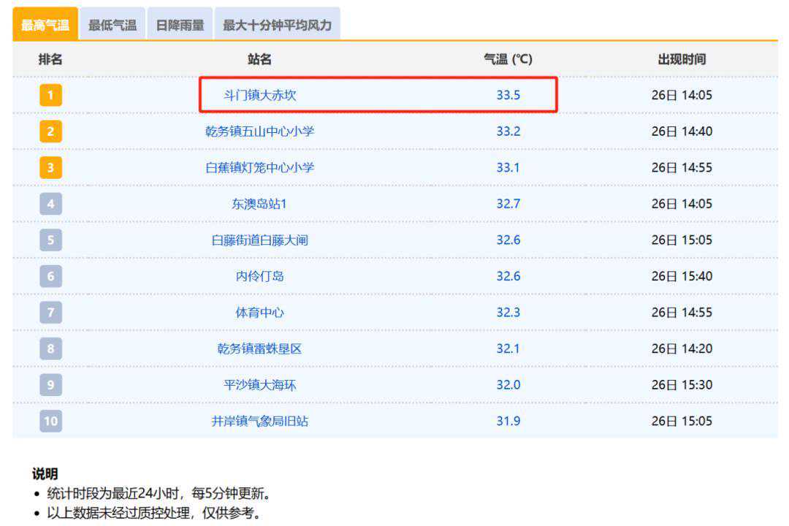
Task: Click the 井岸镇气象局旧站 station link
Action: (x=260, y=421)
